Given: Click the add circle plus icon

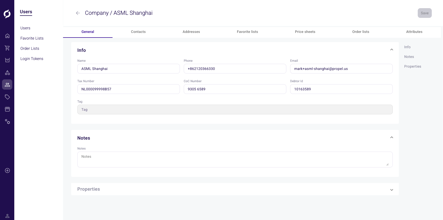Looking at the screenshot, I should click(7, 170).
